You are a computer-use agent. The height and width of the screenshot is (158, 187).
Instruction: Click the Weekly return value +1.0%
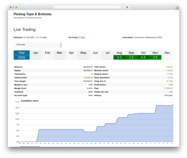[x=170, y=74]
